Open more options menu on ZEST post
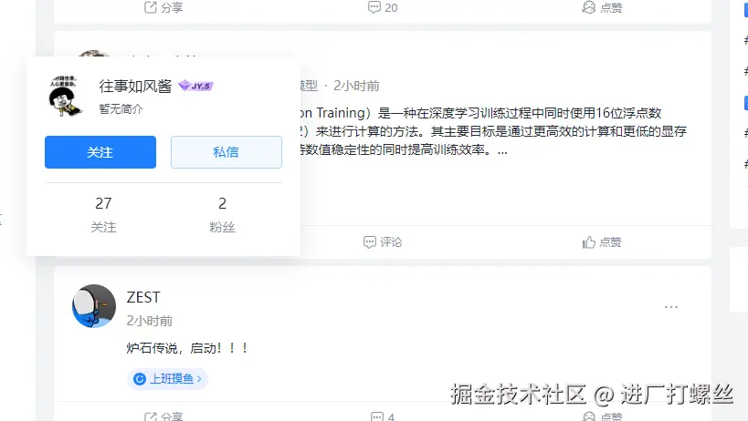Image resolution: width=748 pixels, height=421 pixels. click(671, 307)
